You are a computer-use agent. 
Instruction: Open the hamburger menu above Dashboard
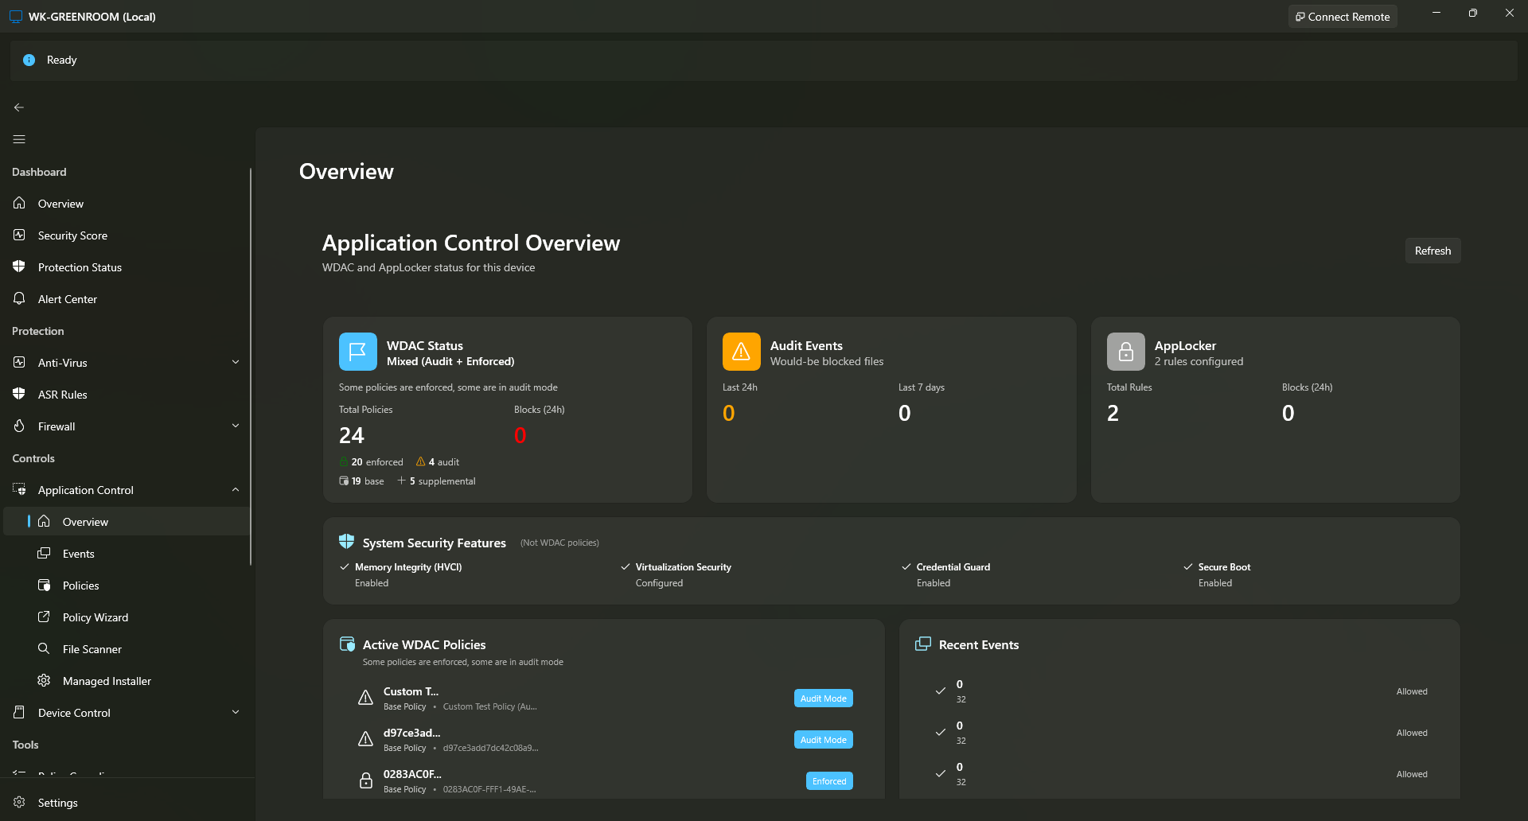[x=19, y=139]
